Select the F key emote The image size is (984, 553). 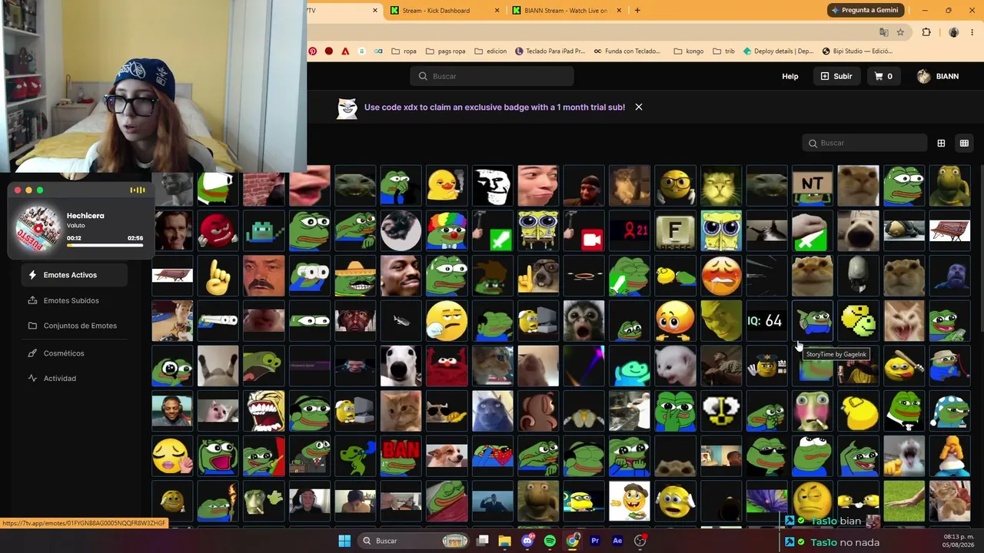click(x=675, y=230)
